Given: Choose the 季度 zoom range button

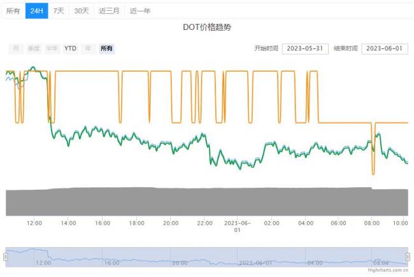Looking at the screenshot, I should coord(33,48).
